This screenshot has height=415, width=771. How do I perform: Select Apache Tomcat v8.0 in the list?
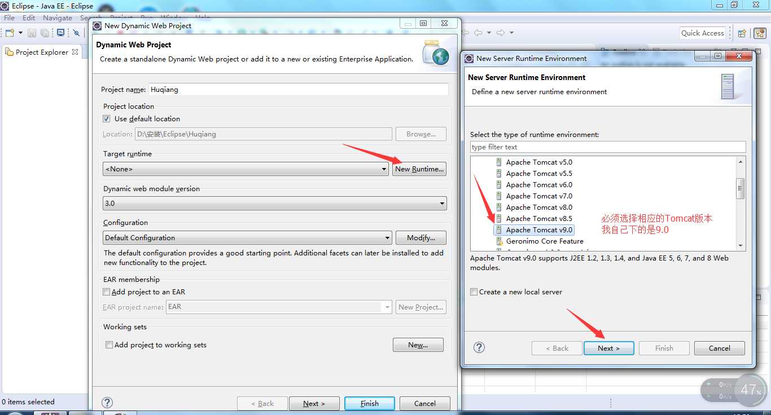click(x=539, y=207)
